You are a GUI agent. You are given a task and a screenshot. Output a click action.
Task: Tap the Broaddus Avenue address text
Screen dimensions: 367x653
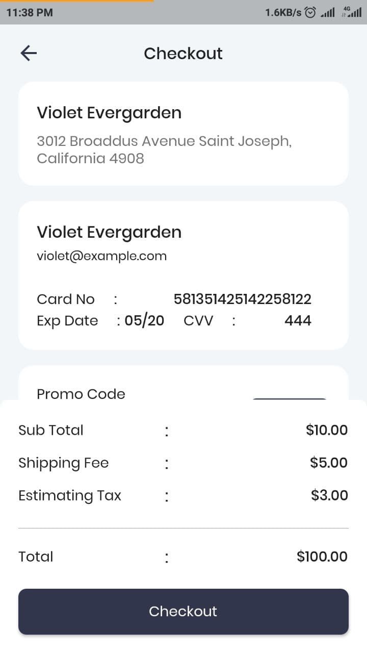click(x=164, y=149)
